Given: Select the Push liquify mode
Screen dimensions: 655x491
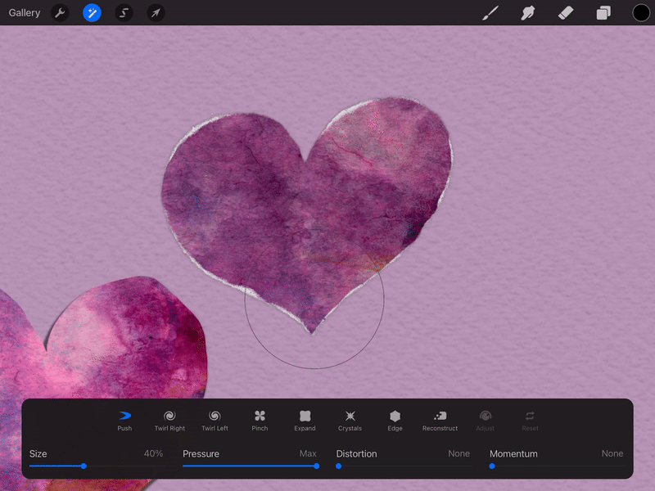Looking at the screenshot, I should (x=124, y=421).
